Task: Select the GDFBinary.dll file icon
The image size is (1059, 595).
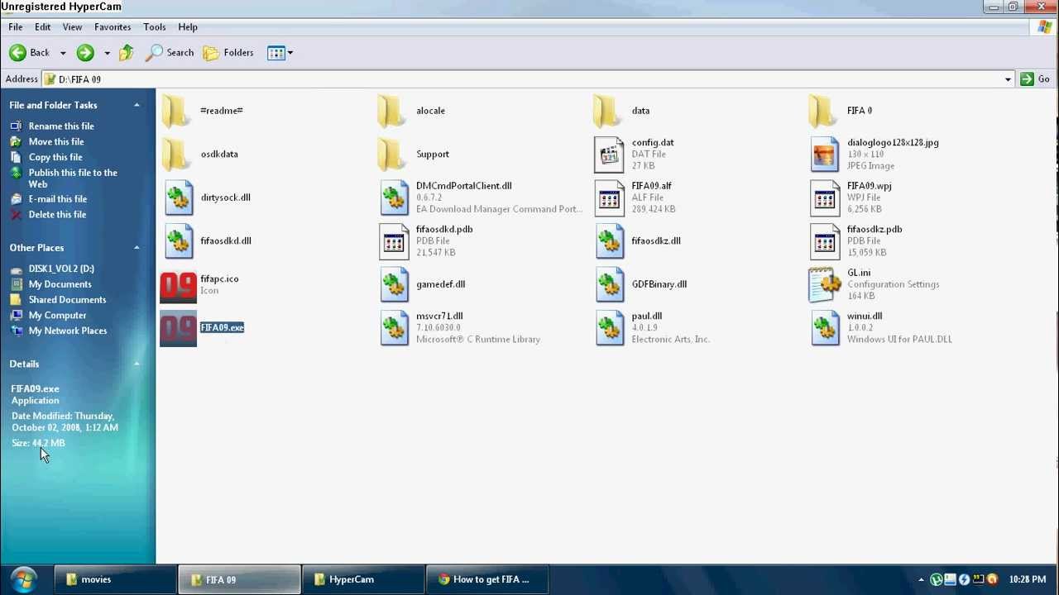Action: (x=610, y=284)
